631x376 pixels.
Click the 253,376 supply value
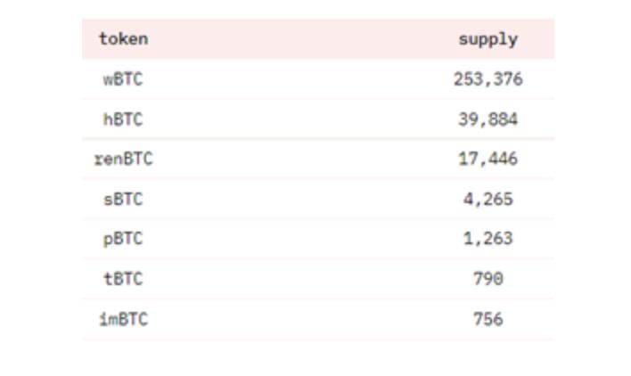pyautogui.click(x=488, y=79)
